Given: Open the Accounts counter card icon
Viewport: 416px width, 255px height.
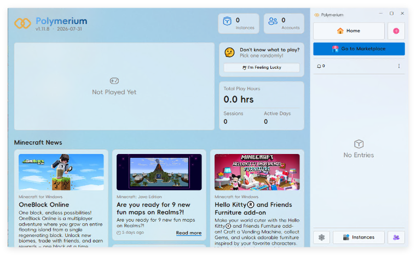Looking at the screenshot, I should [x=273, y=21].
